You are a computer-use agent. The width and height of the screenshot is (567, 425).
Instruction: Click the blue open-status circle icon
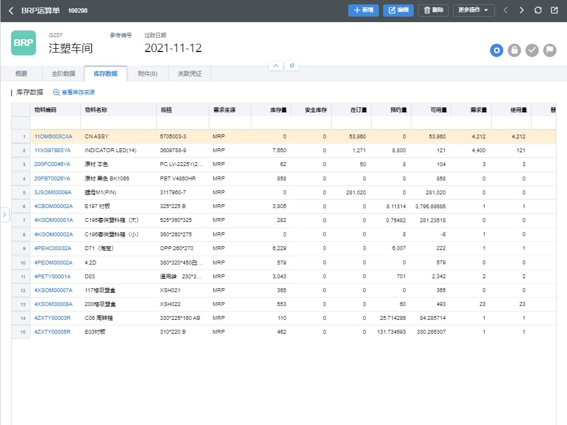(x=497, y=50)
